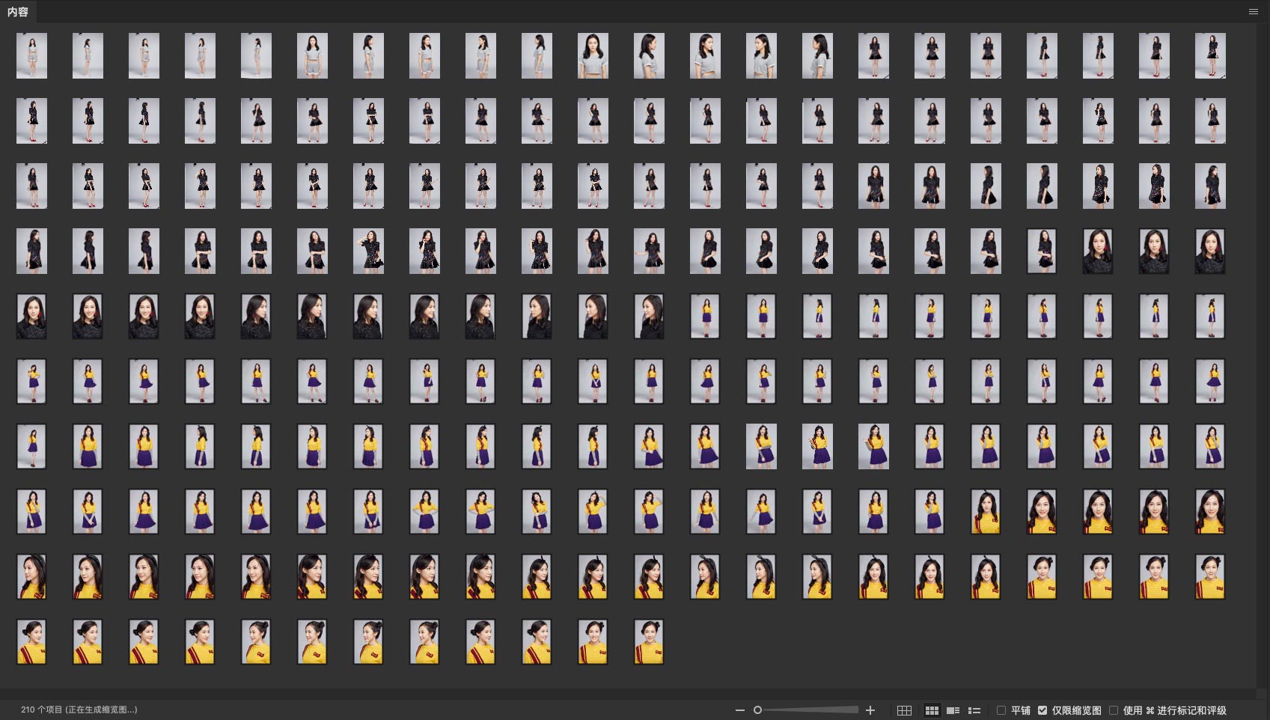Open the 内容 panel options menu
Screen dimensions: 1270x720
[1253, 11]
